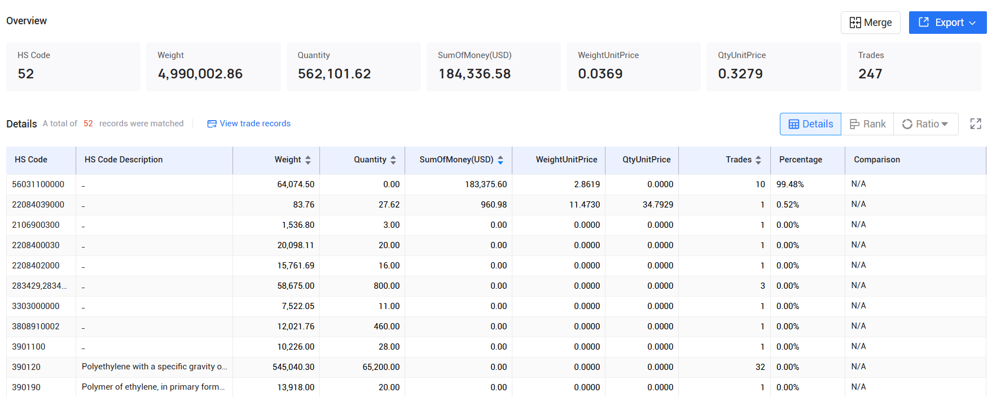
Task: Click the Overview heading
Action: click(x=27, y=21)
